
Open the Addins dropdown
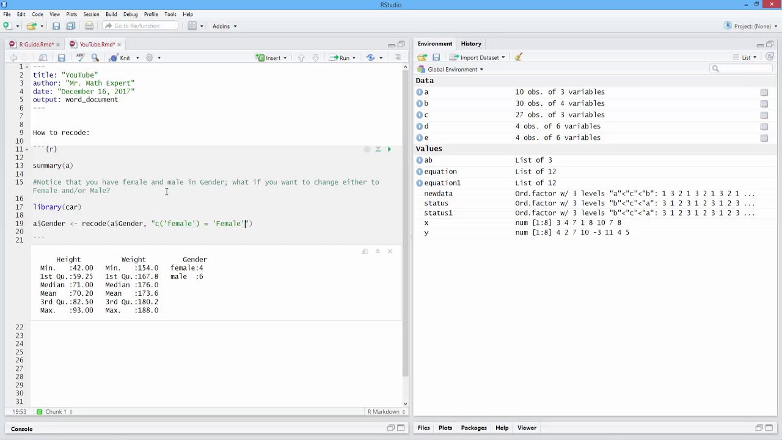tap(224, 26)
